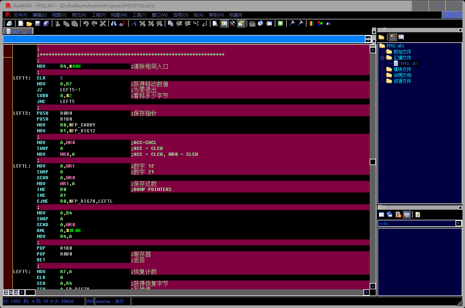Open the 文件(F) menu
Viewport: 465px width, 308px height.
(x=21, y=15)
